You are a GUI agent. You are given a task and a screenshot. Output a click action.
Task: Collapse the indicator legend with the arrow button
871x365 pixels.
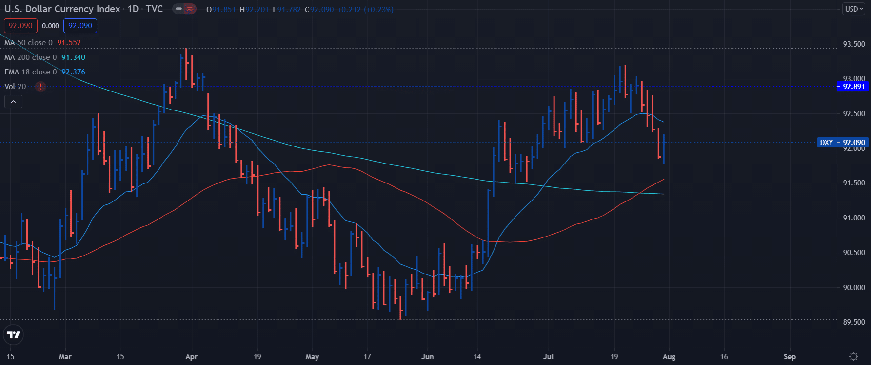[x=13, y=102]
